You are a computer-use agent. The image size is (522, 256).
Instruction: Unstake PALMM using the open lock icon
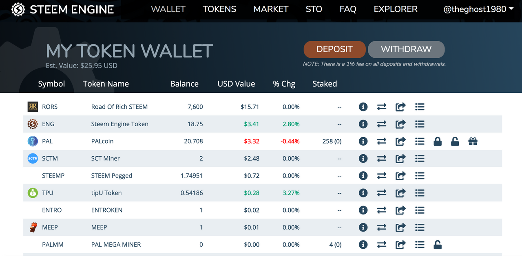coord(438,245)
